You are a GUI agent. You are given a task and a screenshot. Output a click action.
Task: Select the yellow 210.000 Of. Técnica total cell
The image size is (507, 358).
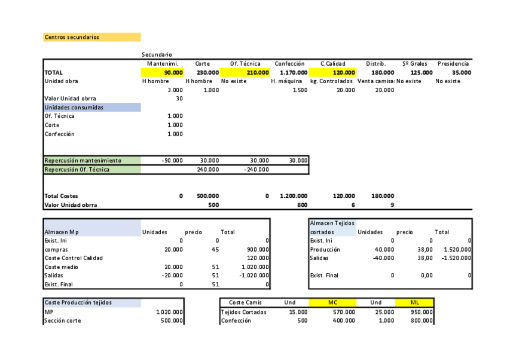tap(245, 72)
